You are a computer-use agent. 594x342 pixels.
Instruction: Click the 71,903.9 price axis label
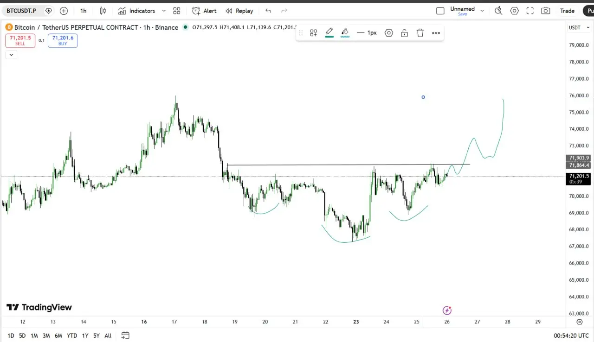578,158
